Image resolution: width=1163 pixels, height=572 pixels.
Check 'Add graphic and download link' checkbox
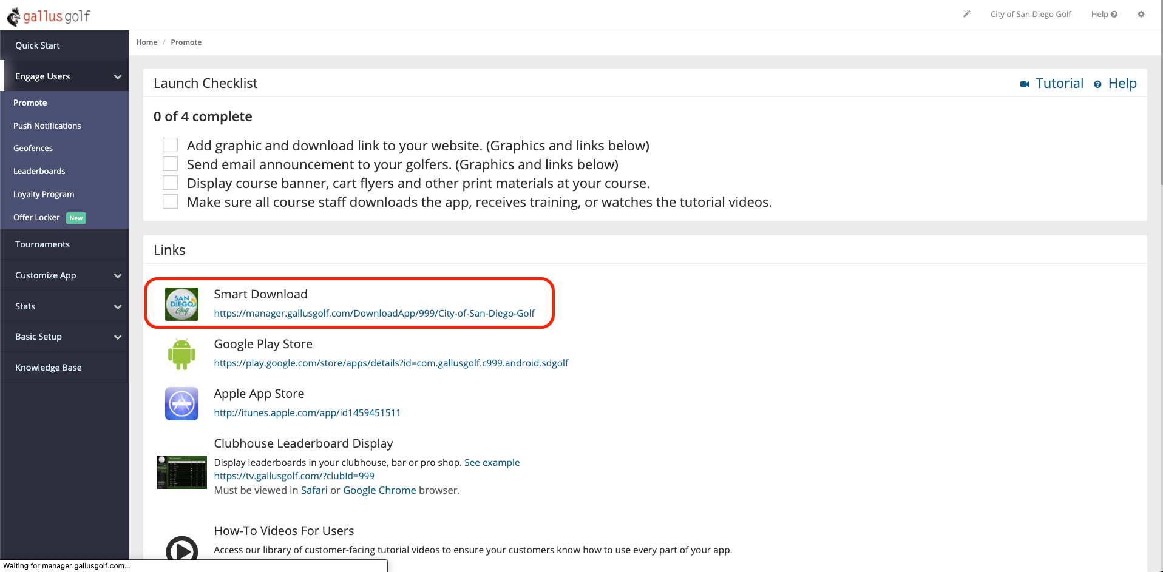pos(170,145)
